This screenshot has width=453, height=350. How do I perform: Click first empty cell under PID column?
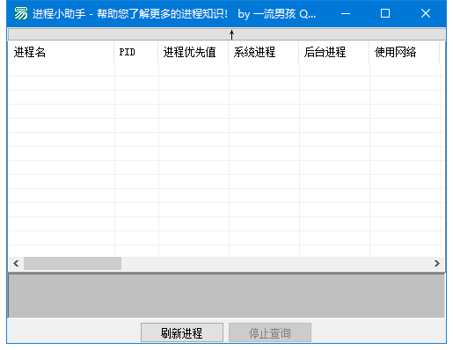[x=136, y=69]
